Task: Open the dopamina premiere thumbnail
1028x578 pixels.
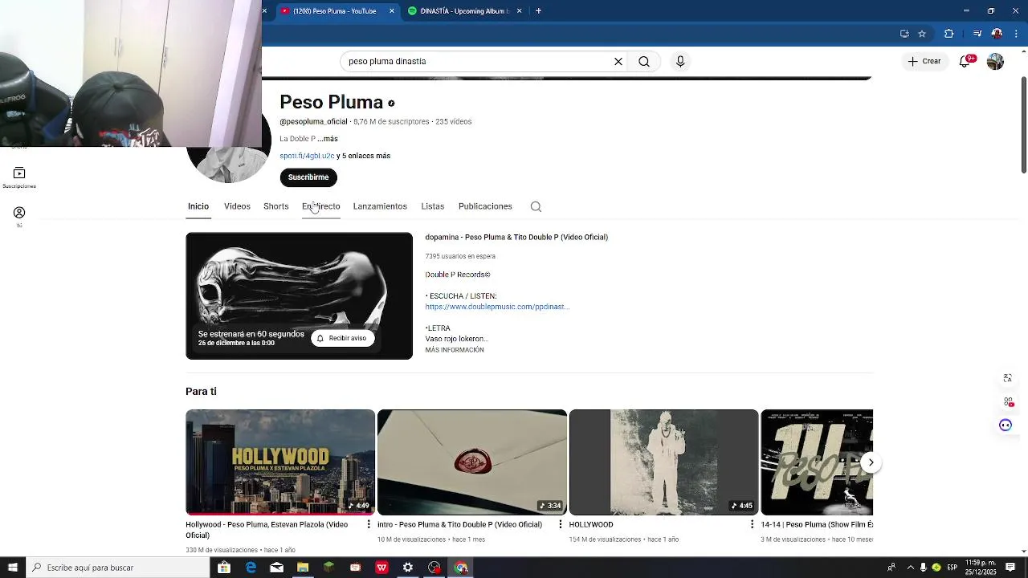Action: pyautogui.click(x=299, y=295)
